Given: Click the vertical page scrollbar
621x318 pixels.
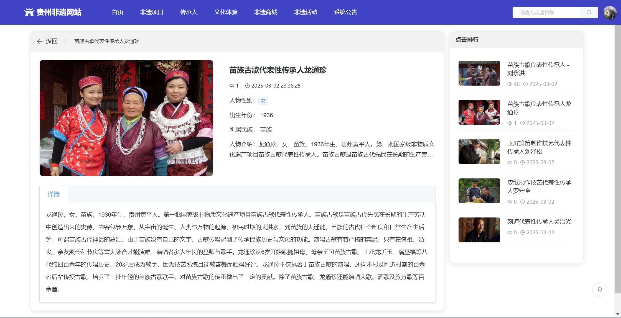Looking at the screenshot, I should pos(617,158).
